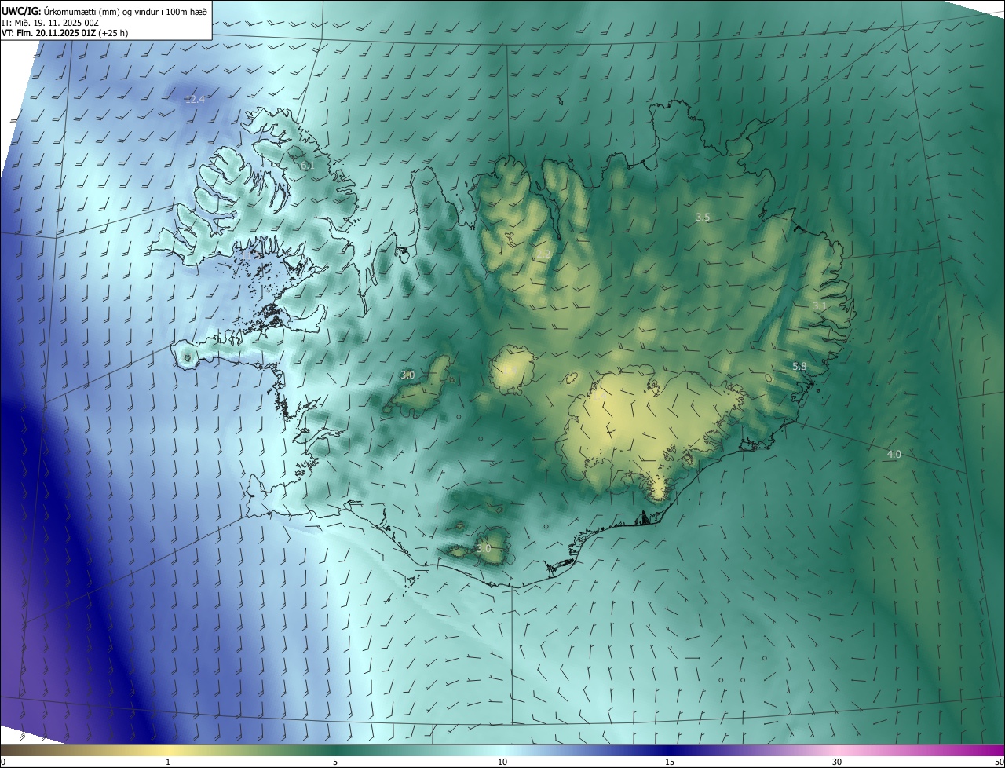Click the 50 tick on the color scale
1005x768 pixels.
coord(999,762)
